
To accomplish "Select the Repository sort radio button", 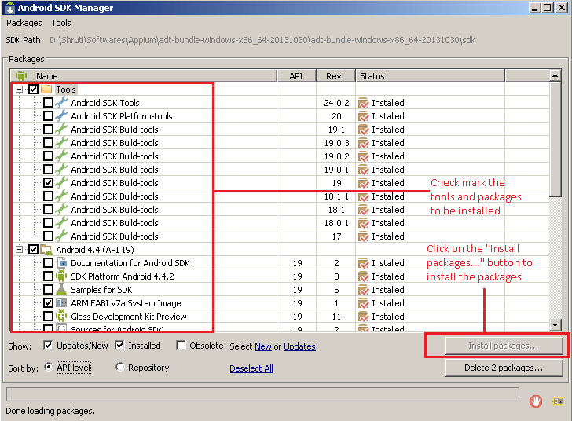I will point(119,367).
